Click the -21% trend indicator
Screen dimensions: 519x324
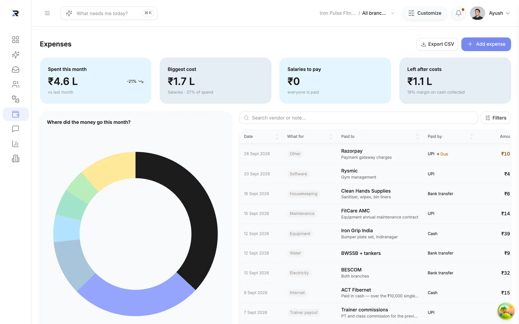coord(135,81)
